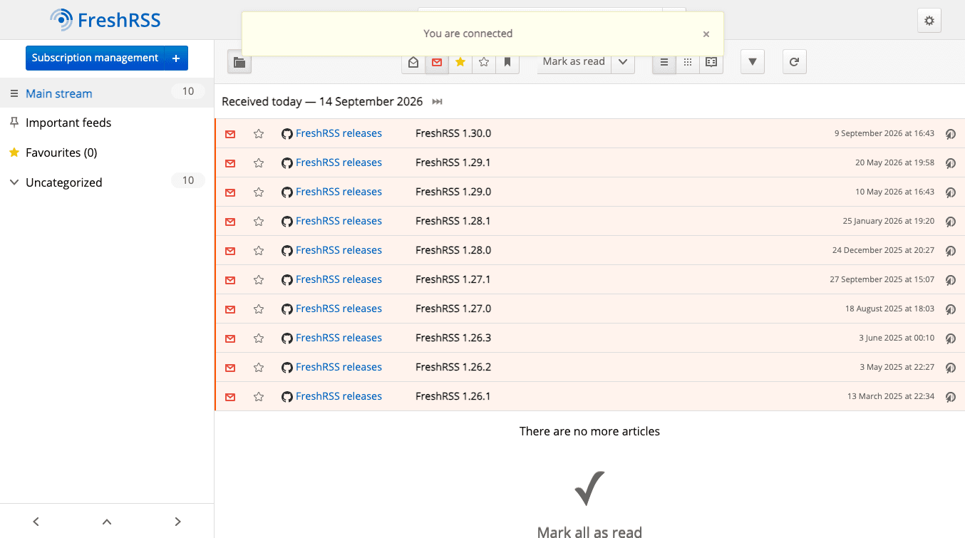Toggle read state of FreshRSS 1.30.0

[x=230, y=134]
